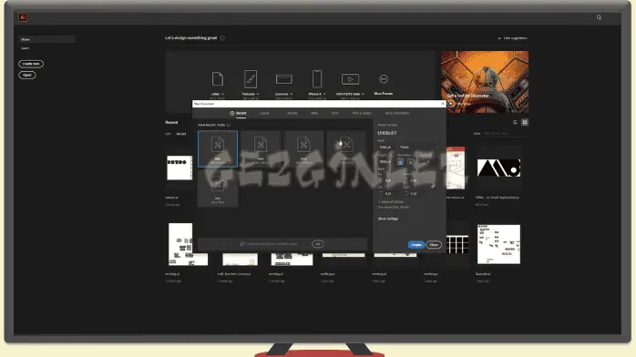Play the tutorial video from its play icon

(451, 104)
